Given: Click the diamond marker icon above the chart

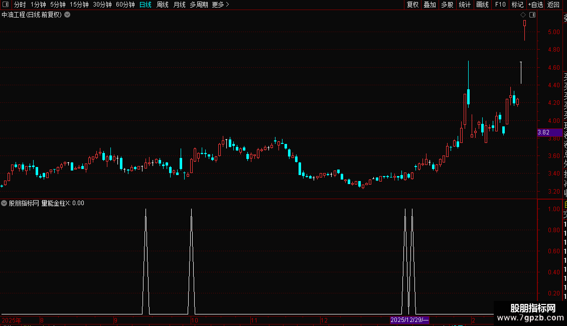Looking at the screenshot, I should (x=523, y=15).
